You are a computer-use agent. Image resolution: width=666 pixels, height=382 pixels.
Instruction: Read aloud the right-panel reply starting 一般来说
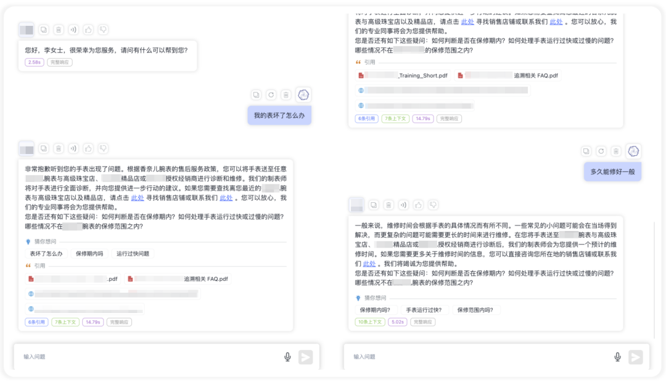pos(403,205)
